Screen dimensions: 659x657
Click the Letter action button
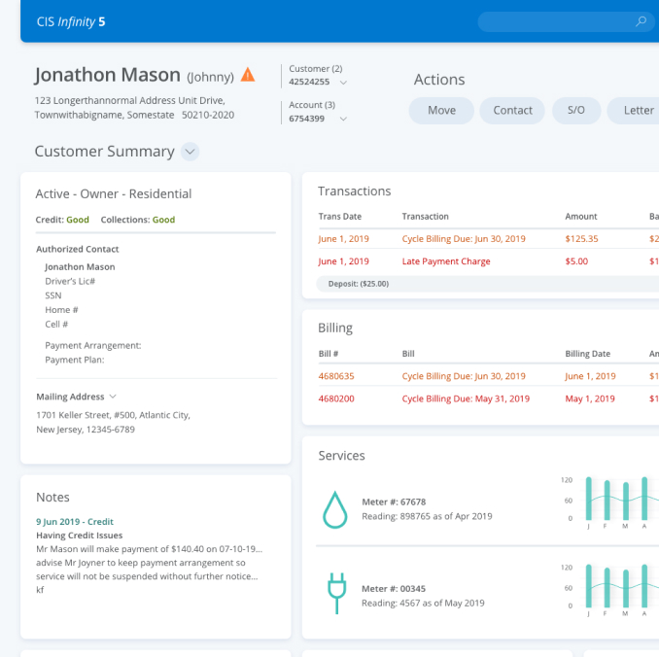point(638,111)
